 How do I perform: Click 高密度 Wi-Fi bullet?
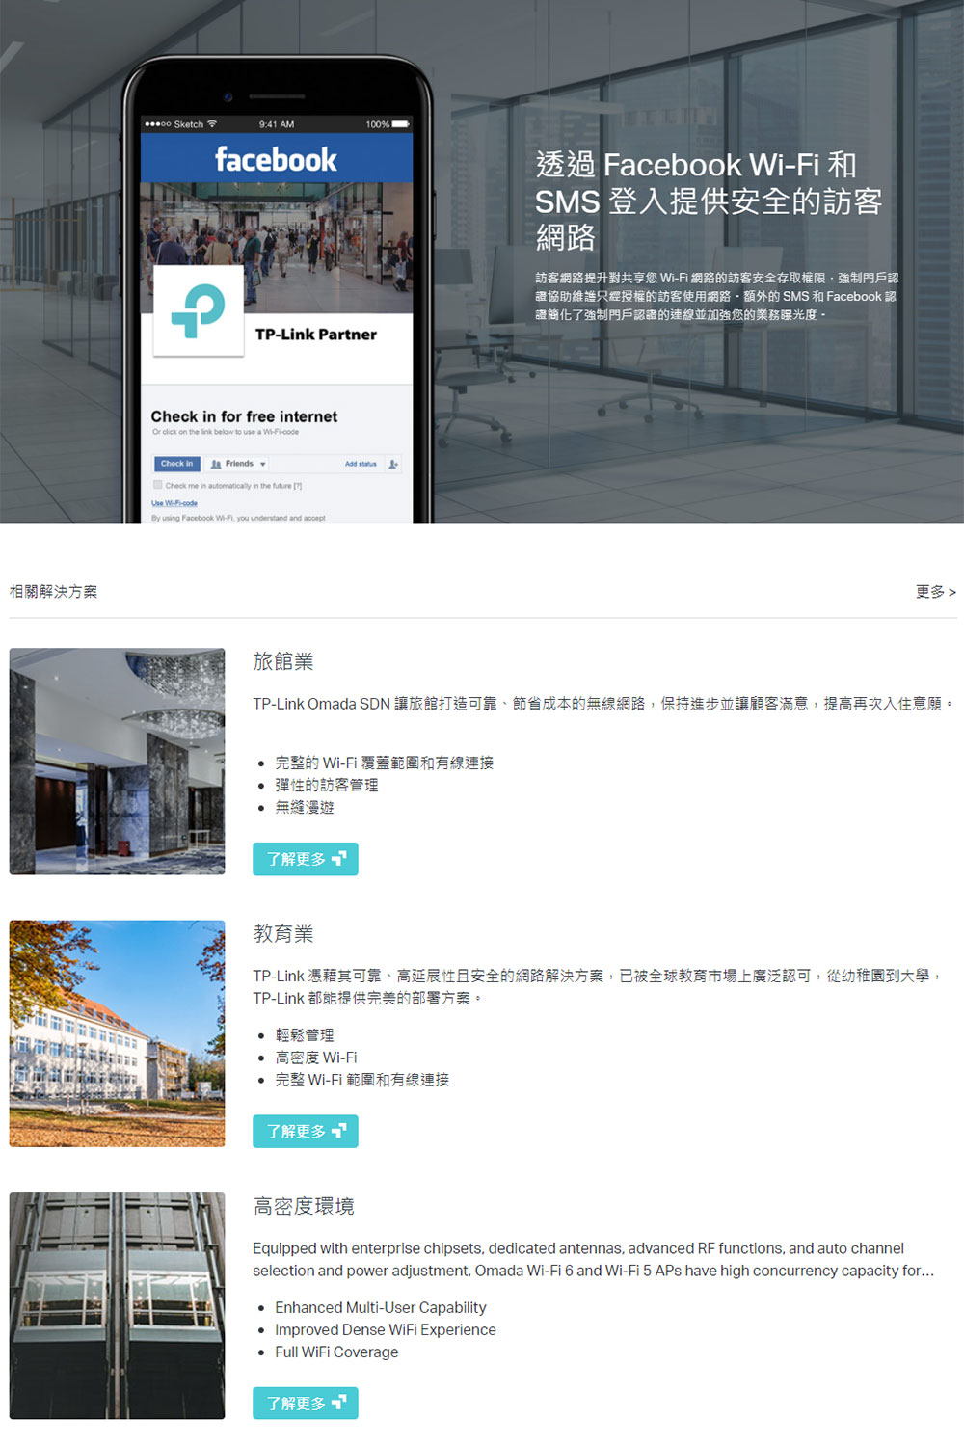pyautogui.click(x=316, y=1058)
